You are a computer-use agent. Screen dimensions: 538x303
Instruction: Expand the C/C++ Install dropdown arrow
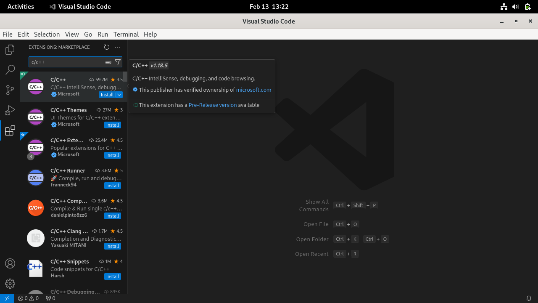[119, 95]
